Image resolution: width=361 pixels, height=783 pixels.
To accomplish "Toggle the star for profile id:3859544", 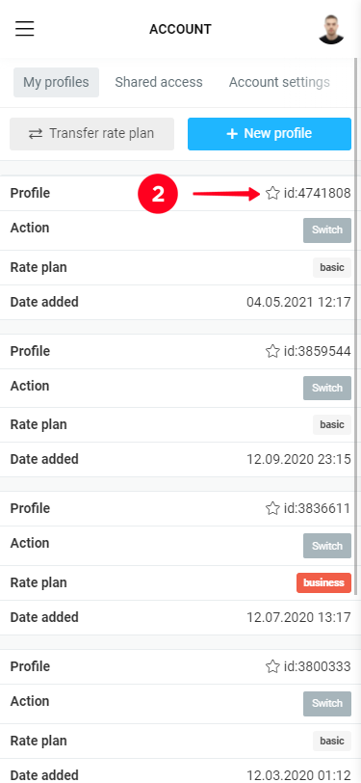I will click(272, 351).
